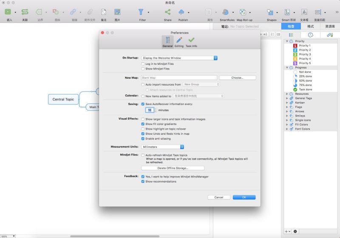This screenshot has width=340, height=238.
Task: Uncheck Enable anti-aliasing
Action: pos(143,138)
